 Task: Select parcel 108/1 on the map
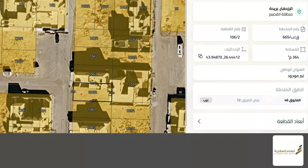92,109
